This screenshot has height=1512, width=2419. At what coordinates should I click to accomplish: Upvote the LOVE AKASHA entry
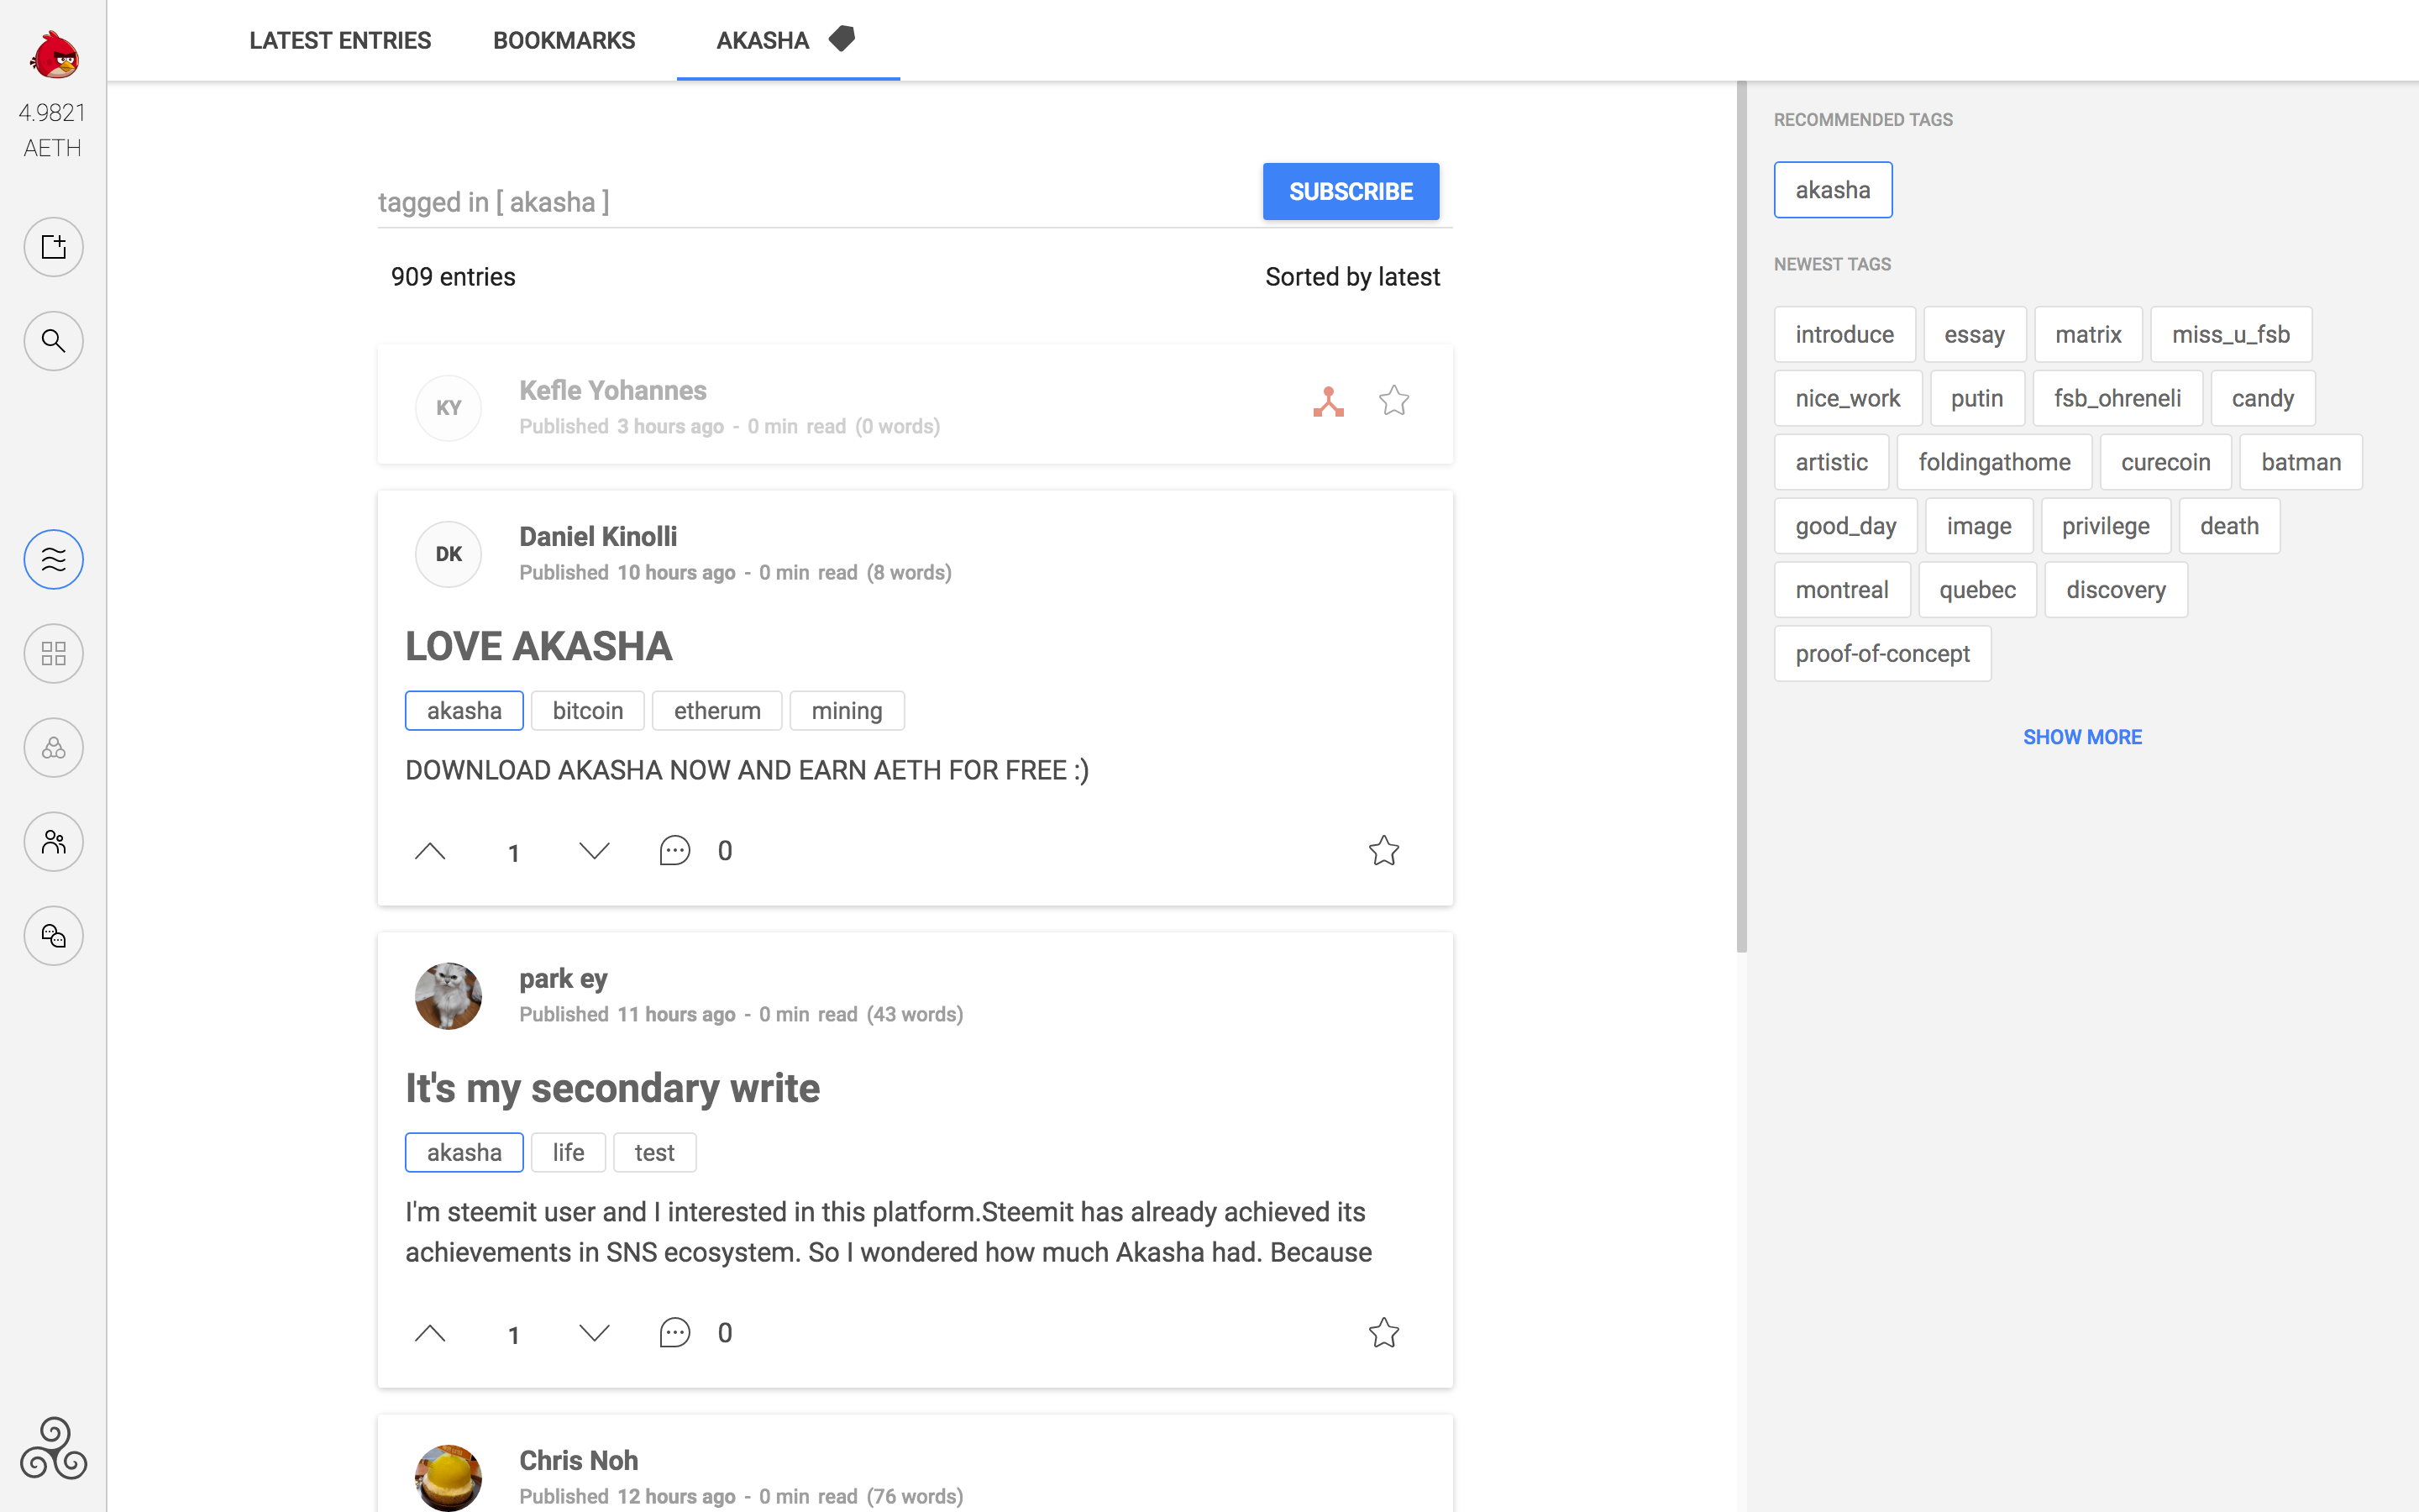430,851
